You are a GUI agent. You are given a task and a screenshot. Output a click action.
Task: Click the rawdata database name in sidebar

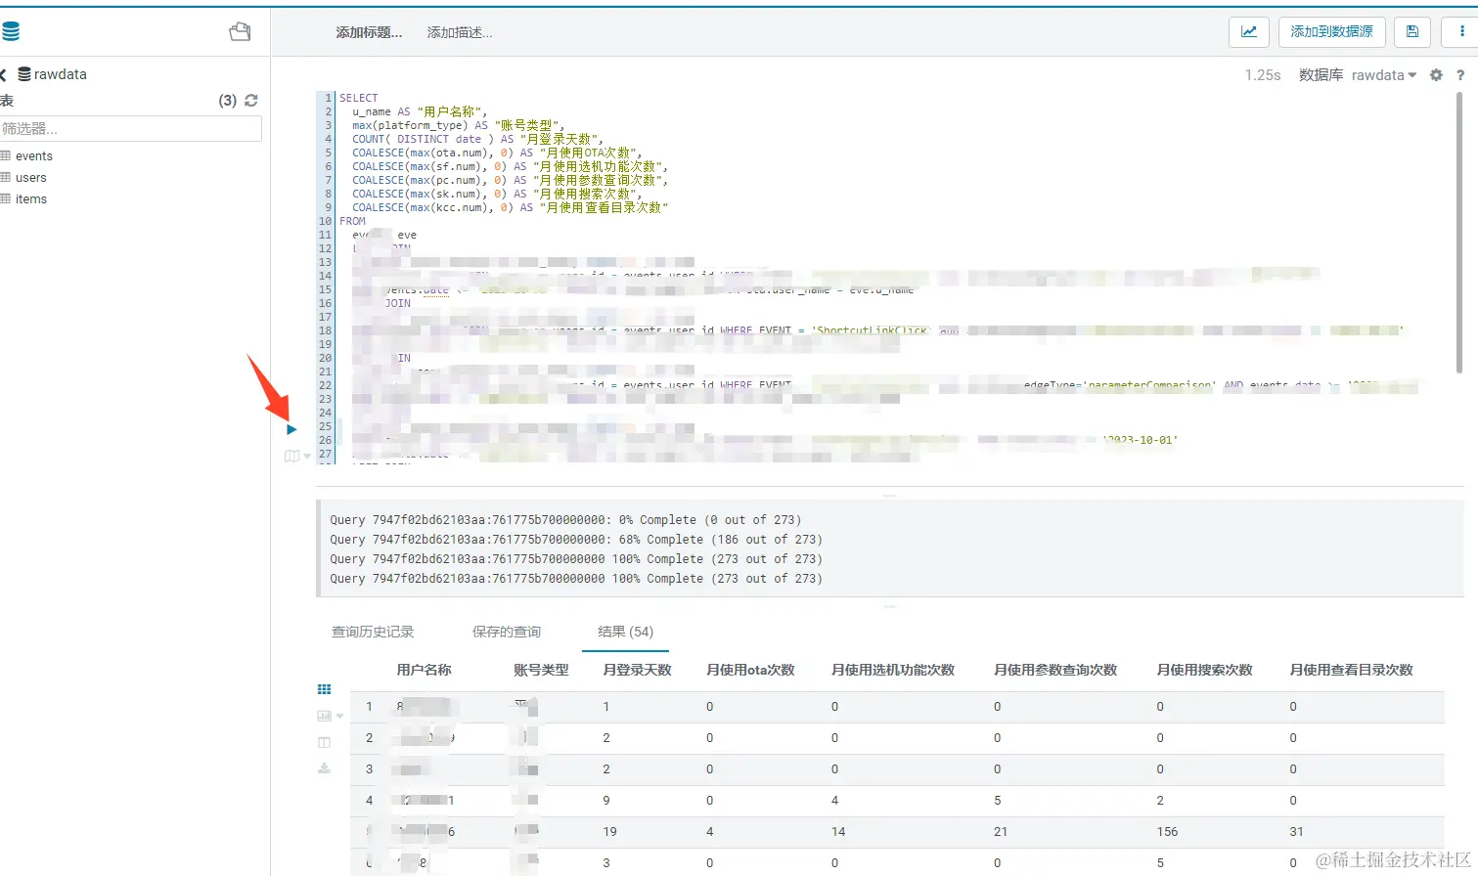60,74
